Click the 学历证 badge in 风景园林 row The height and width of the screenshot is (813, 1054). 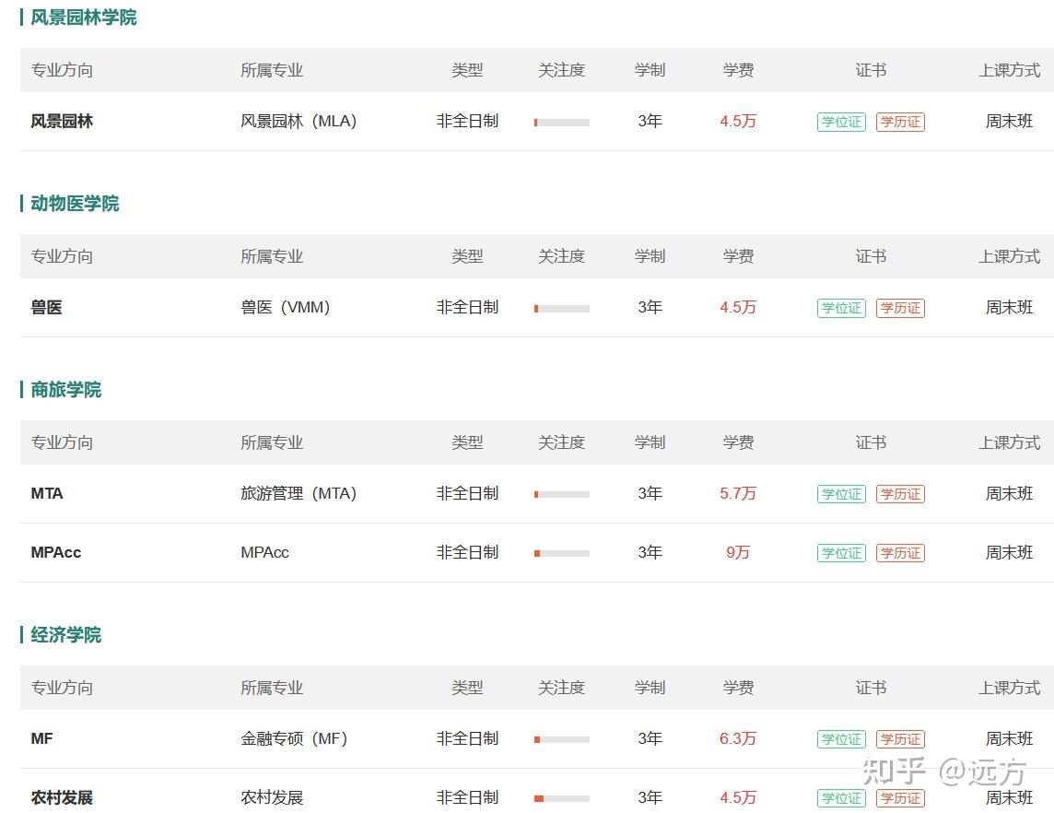[x=900, y=122]
